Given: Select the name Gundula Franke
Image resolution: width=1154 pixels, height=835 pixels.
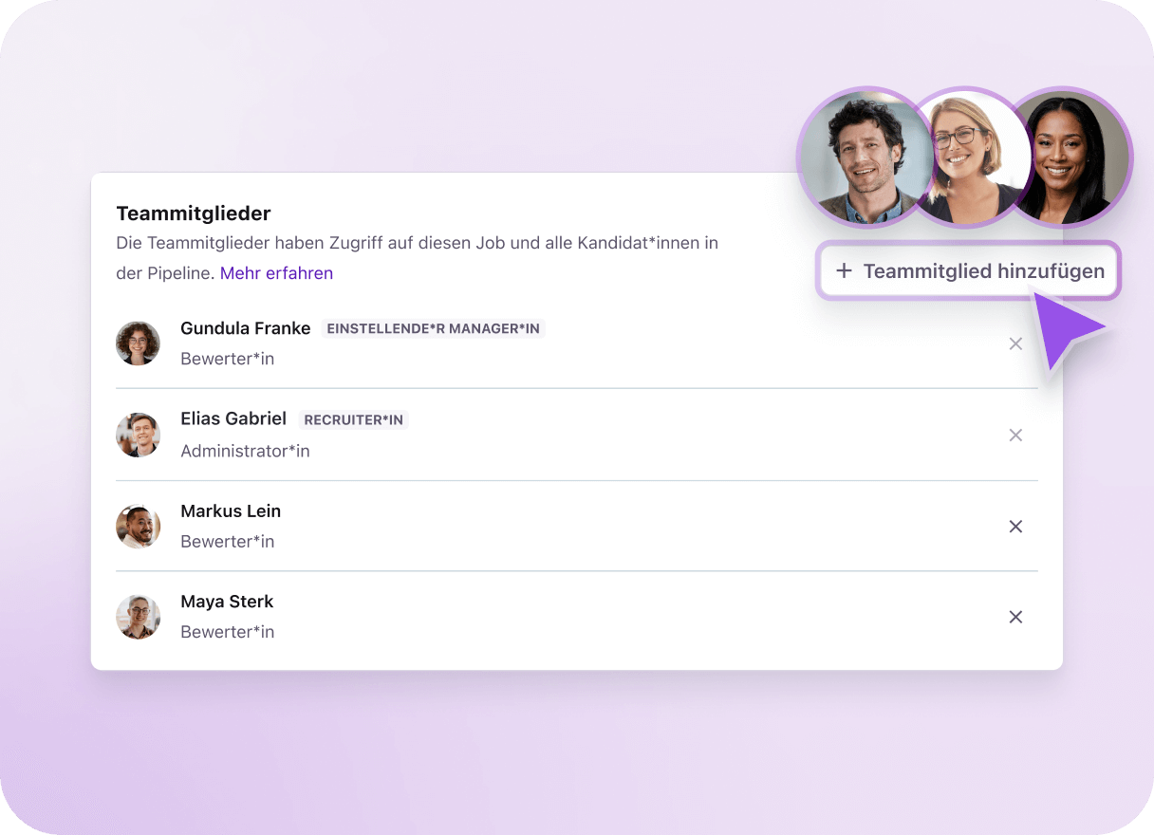Looking at the screenshot, I should coord(245,328).
